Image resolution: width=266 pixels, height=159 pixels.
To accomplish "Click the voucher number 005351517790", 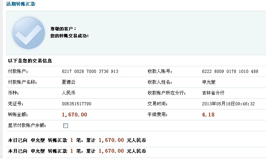I will (x=77, y=104).
